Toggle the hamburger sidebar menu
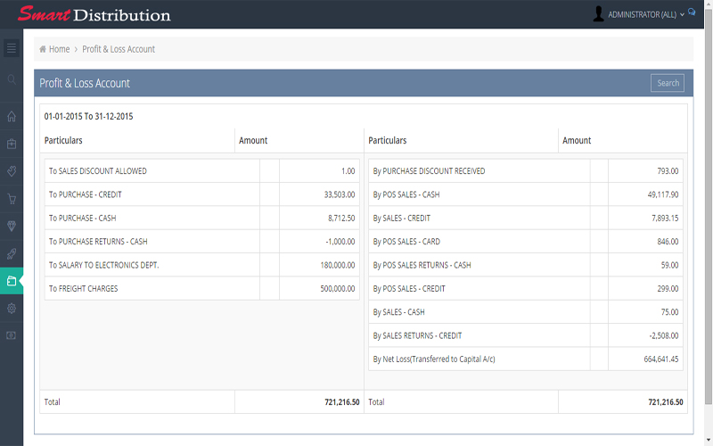The width and height of the screenshot is (713, 446). [x=12, y=48]
